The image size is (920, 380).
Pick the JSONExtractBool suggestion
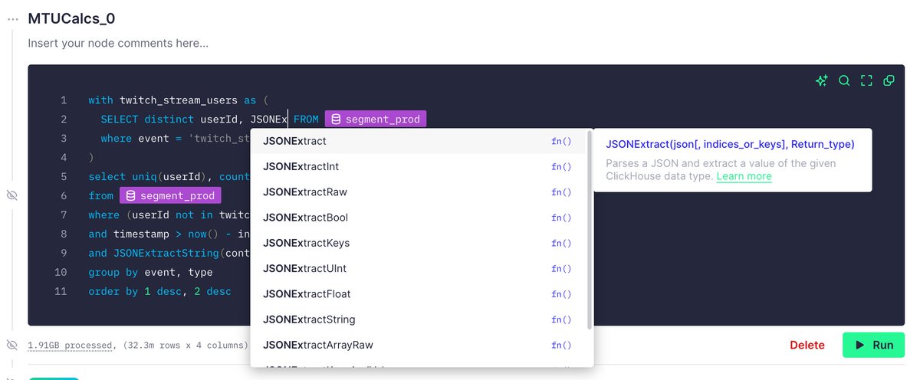click(x=419, y=218)
